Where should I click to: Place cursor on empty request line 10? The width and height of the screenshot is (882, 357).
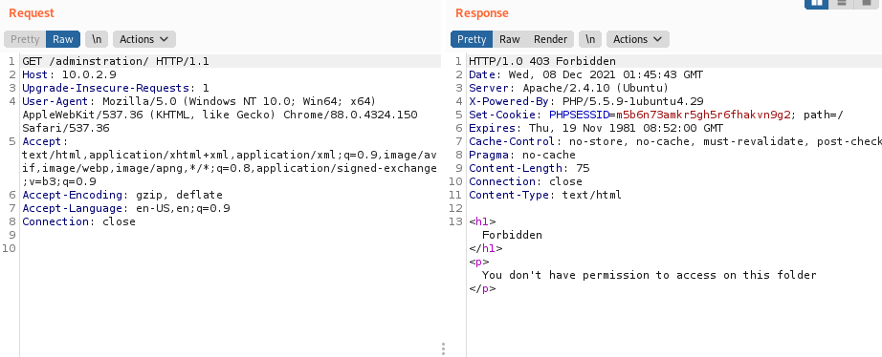[x=231, y=249]
